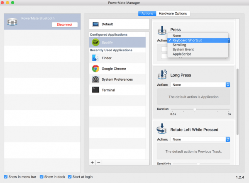Select the Terminal row
249x183 pixels.
point(117,90)
